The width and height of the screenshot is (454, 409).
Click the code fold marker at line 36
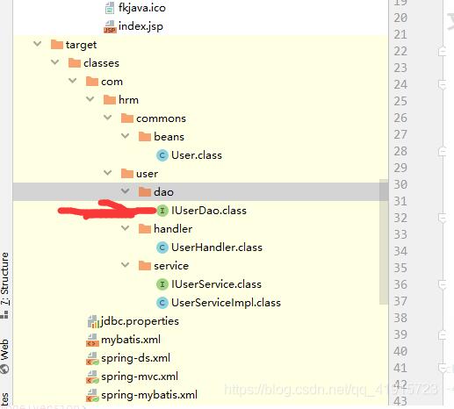tap(443, 284)
